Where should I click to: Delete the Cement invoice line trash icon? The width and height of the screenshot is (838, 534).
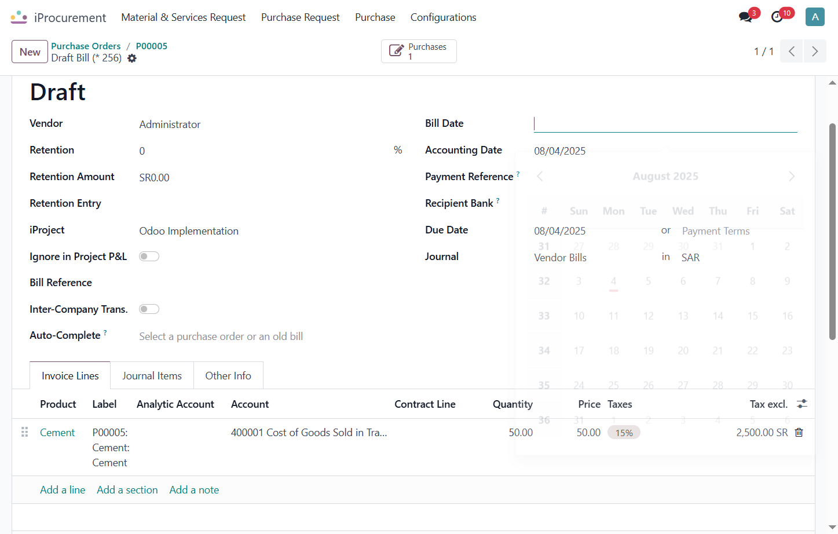[x=799, y=433]
